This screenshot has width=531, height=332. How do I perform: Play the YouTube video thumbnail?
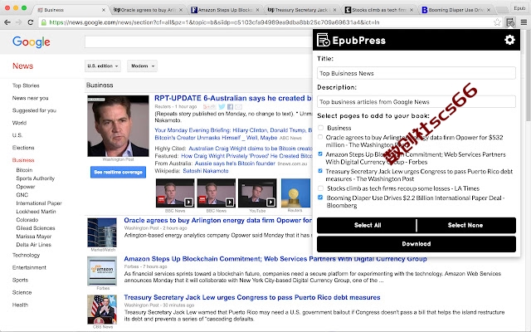click(257, 193)
